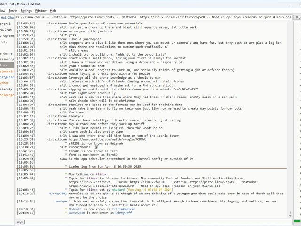Open the Server menu

(13, 10)
